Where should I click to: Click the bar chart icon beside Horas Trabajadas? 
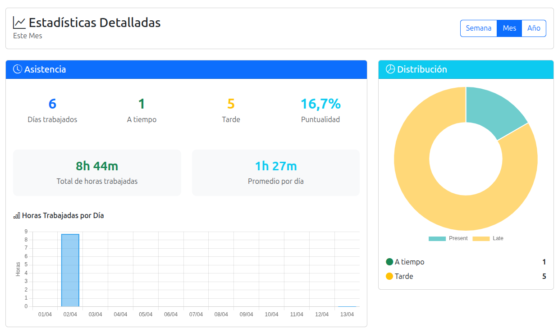click(x=17, y=216)
